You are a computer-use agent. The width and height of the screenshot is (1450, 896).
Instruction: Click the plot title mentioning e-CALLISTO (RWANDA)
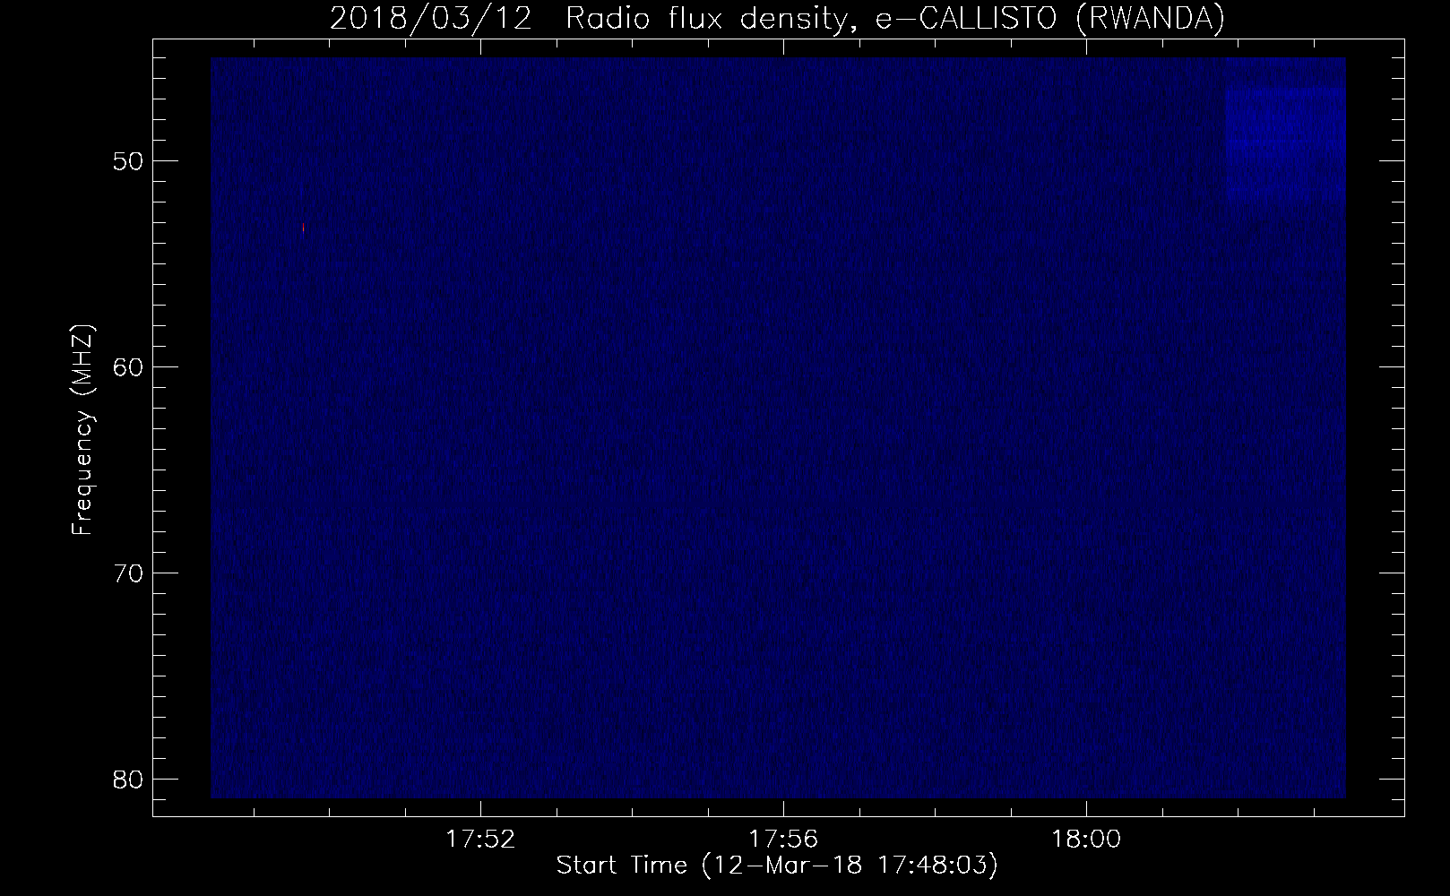[777, 18]
